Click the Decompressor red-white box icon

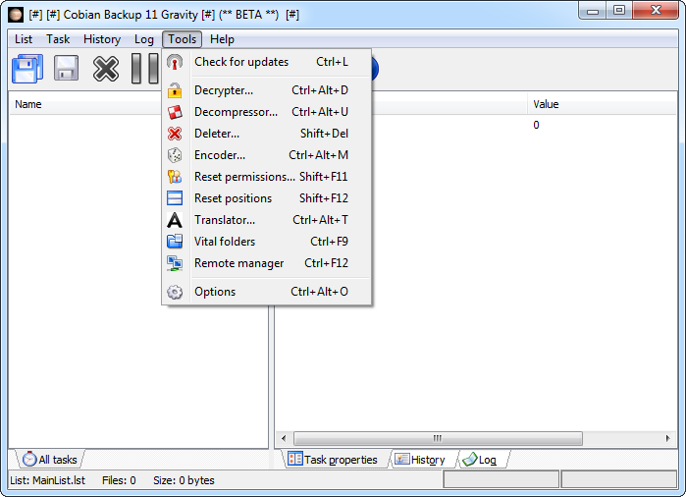pos(175,112)
